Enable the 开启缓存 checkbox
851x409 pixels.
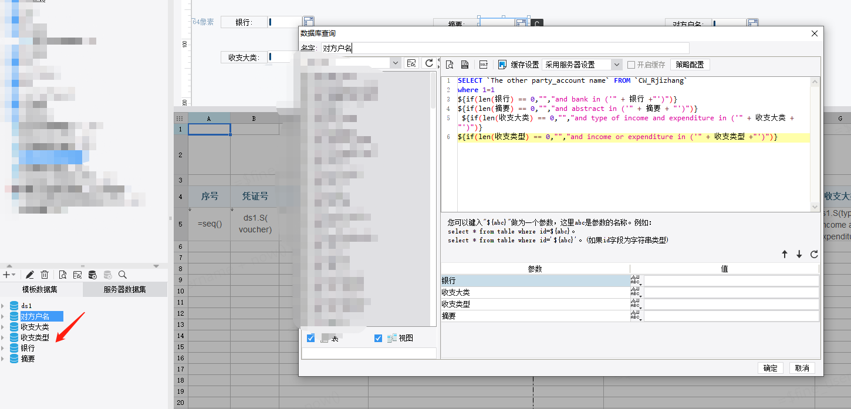coord(632,65)
